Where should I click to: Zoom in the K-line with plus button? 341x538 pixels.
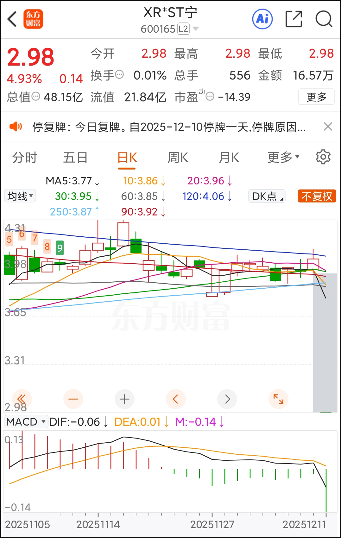click(124, 399)
